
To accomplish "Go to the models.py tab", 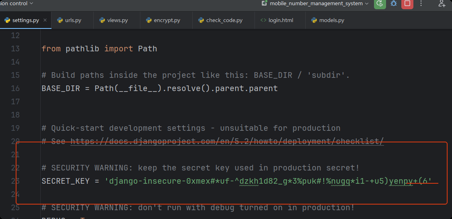I will 328,20.
